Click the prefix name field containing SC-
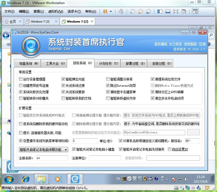The image size is (217, 192). click(x=192, y=141)
